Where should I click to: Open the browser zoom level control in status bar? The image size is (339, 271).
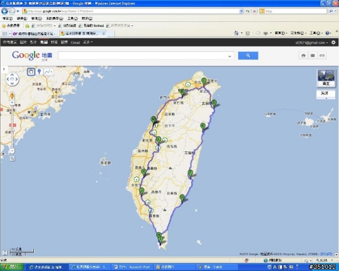pyautogui.click(x=324, y=260)
